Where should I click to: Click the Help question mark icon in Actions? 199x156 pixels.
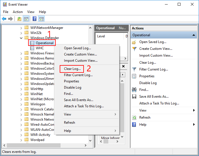[134, 125]
